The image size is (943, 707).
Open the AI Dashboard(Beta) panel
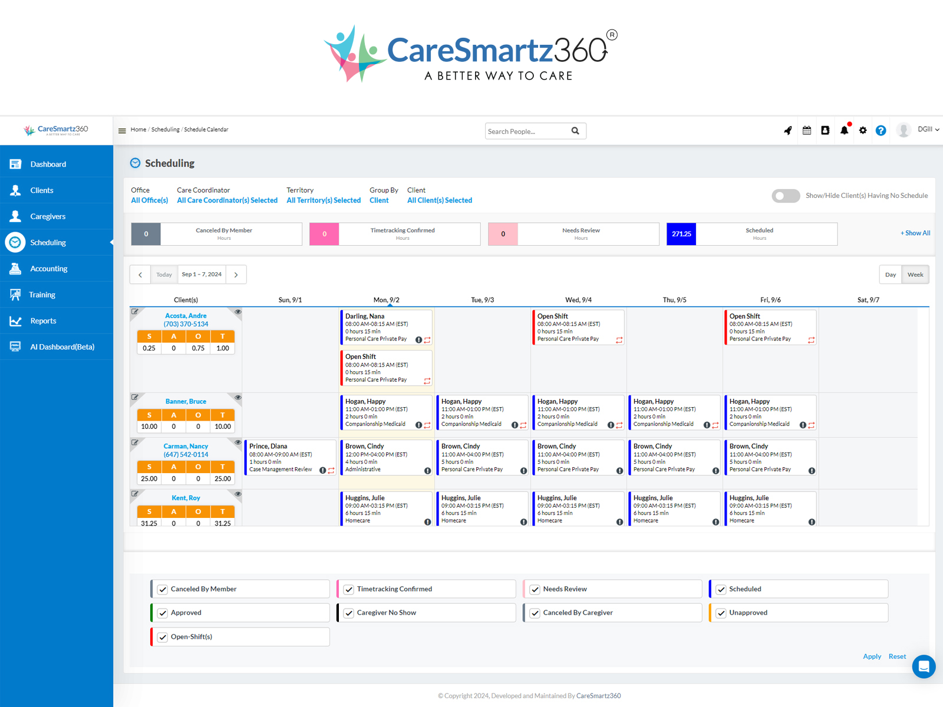tap(62, 346)
